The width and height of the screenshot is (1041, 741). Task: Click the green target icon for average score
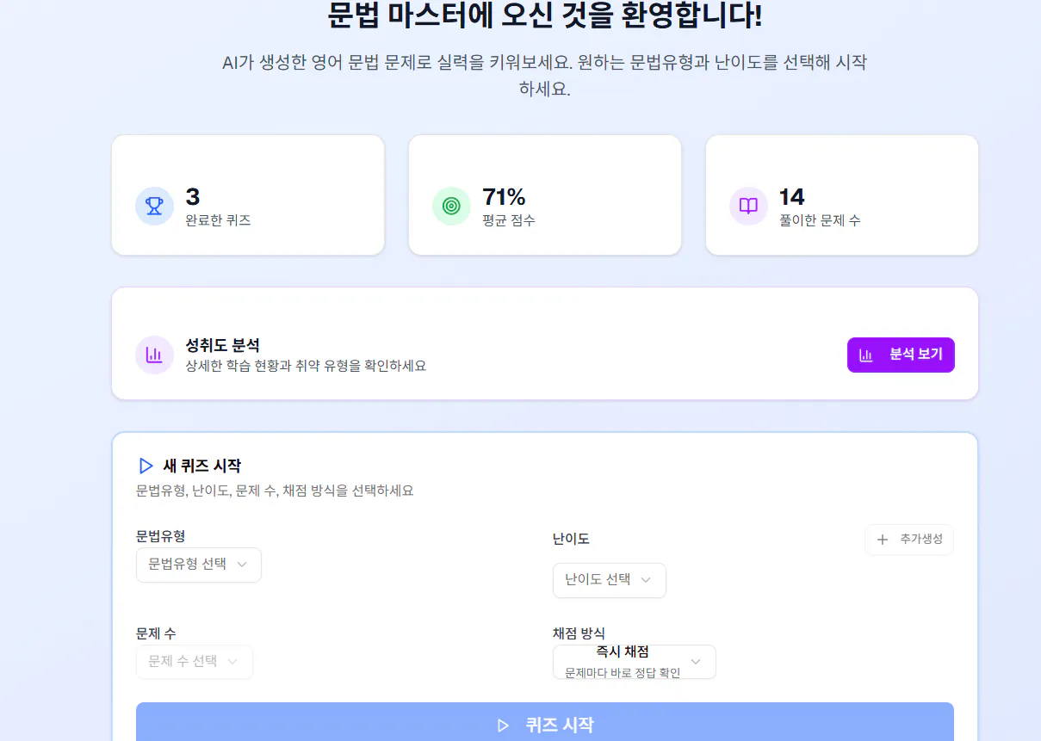pyautogui.click(x=451, y=207)
